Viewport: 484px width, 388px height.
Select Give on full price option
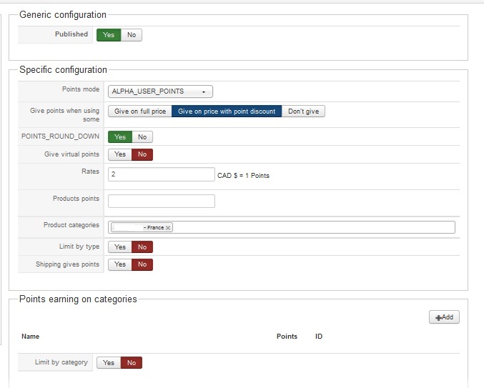click(x=140, y=111)
